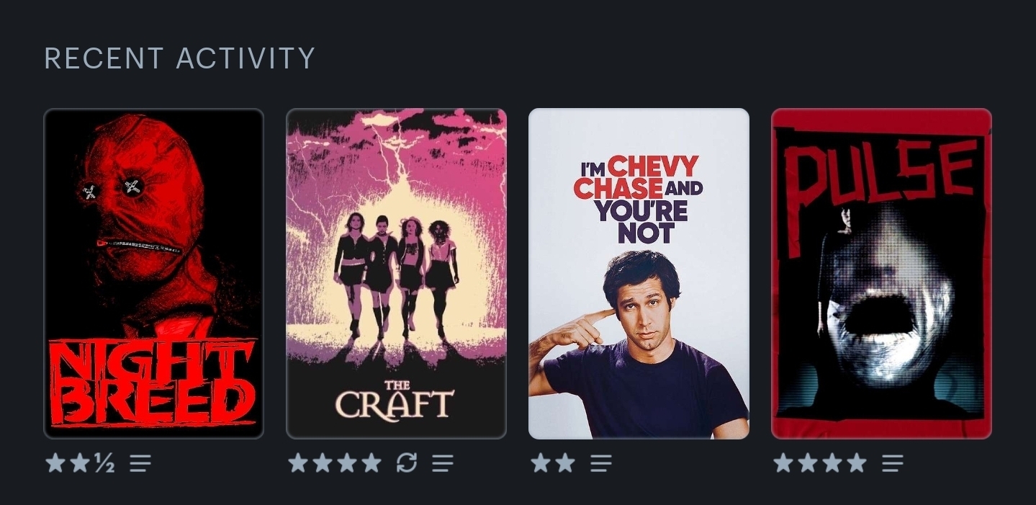Click the Recent Activity heading
The height and width of the screenshot is (505, 1036).
pos(180,58)
